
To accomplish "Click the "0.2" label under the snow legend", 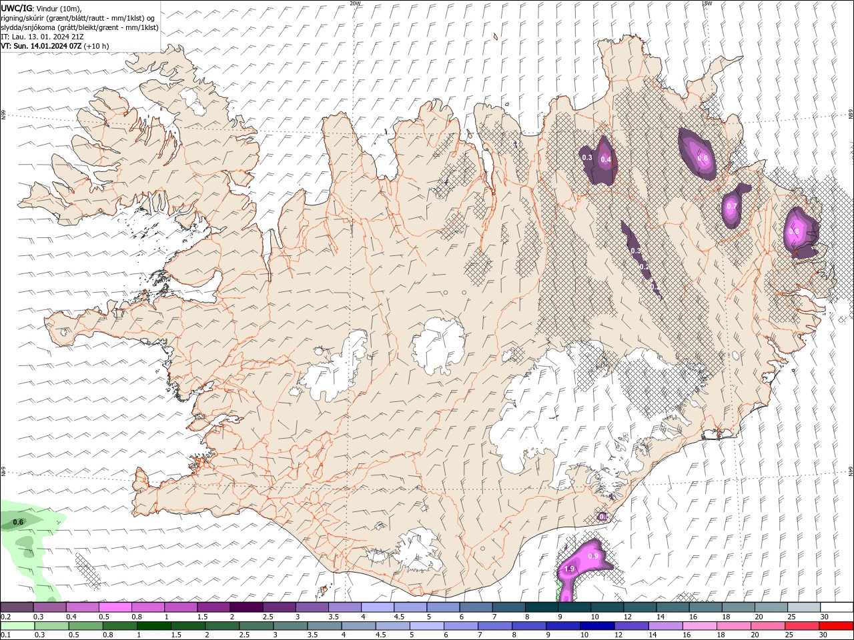I will (5, 617).
